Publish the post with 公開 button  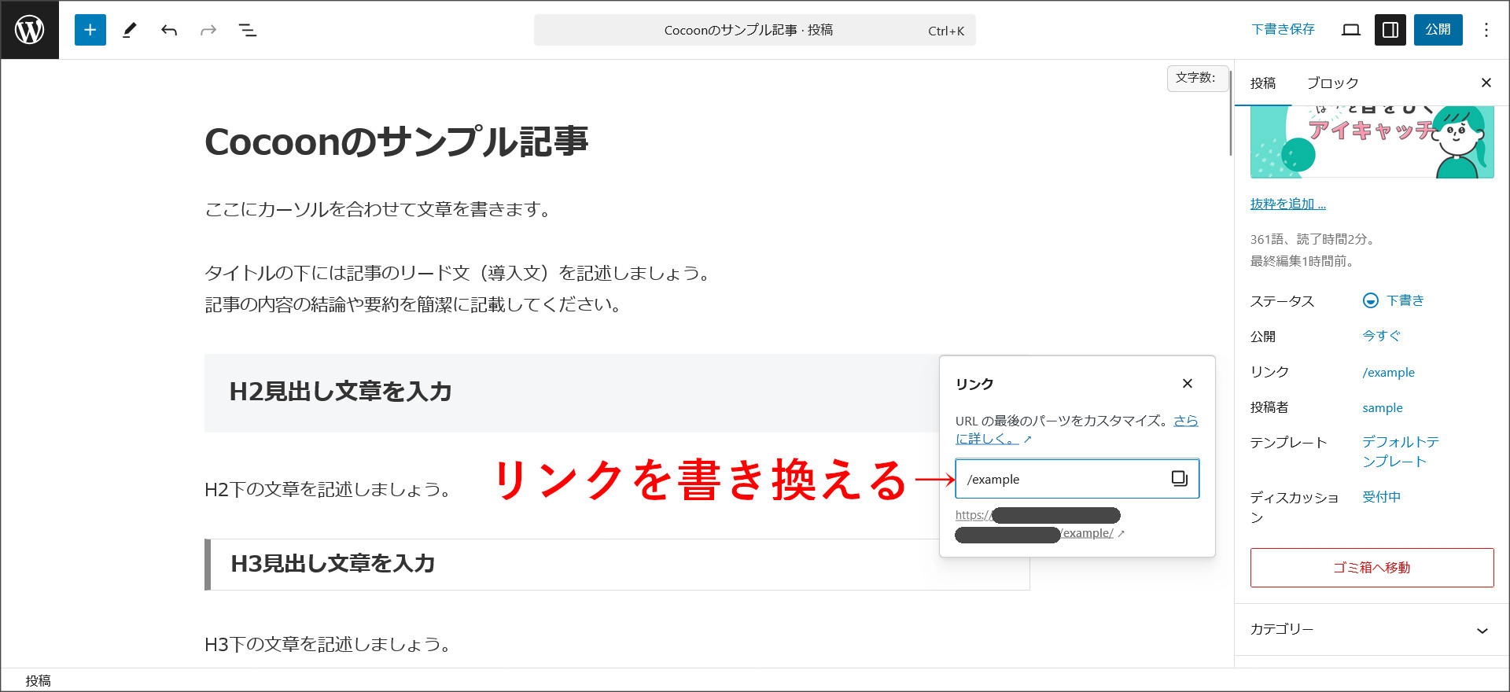click(x=1438, y=30)
